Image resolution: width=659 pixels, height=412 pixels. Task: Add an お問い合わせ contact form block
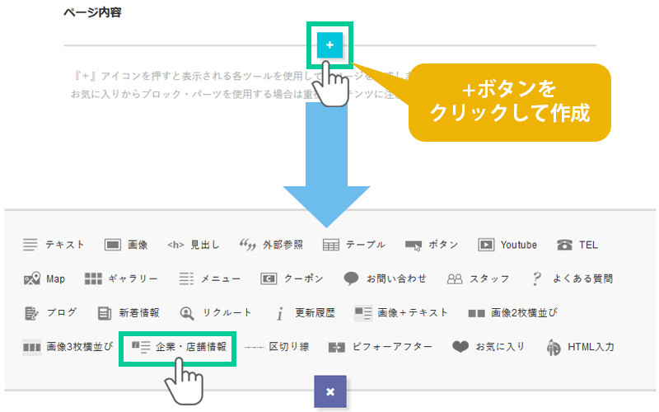(x=386, y=279)
